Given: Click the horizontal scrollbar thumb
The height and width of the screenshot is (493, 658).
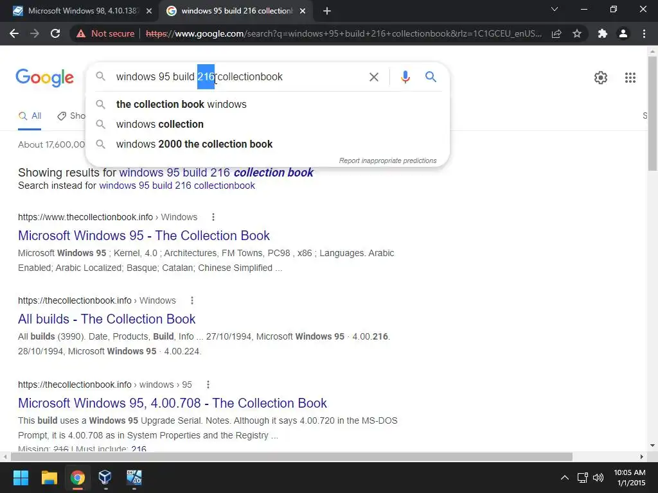Looking at the screenshot, I should pyautogui.click(x=291, y=456).
